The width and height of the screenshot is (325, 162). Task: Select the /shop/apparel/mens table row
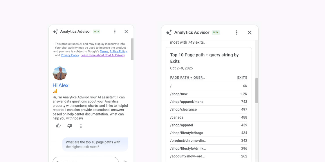click(x=208, y=102)
